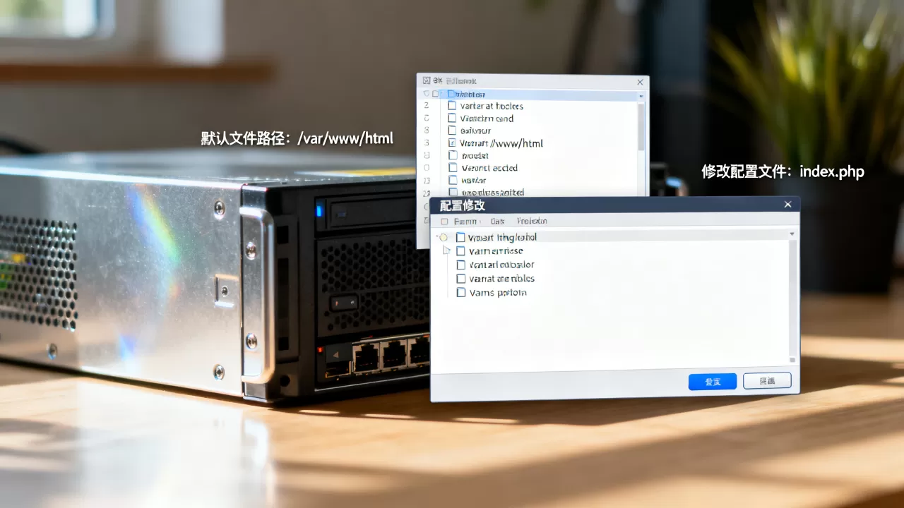
Task: Open the dropdown arrow atop the 配置修改 list
Action: (x=792, y=234)
